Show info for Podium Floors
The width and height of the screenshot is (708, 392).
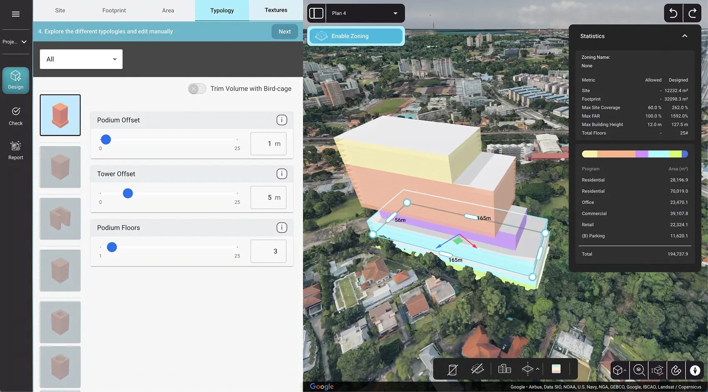click(x=282, y=228)
